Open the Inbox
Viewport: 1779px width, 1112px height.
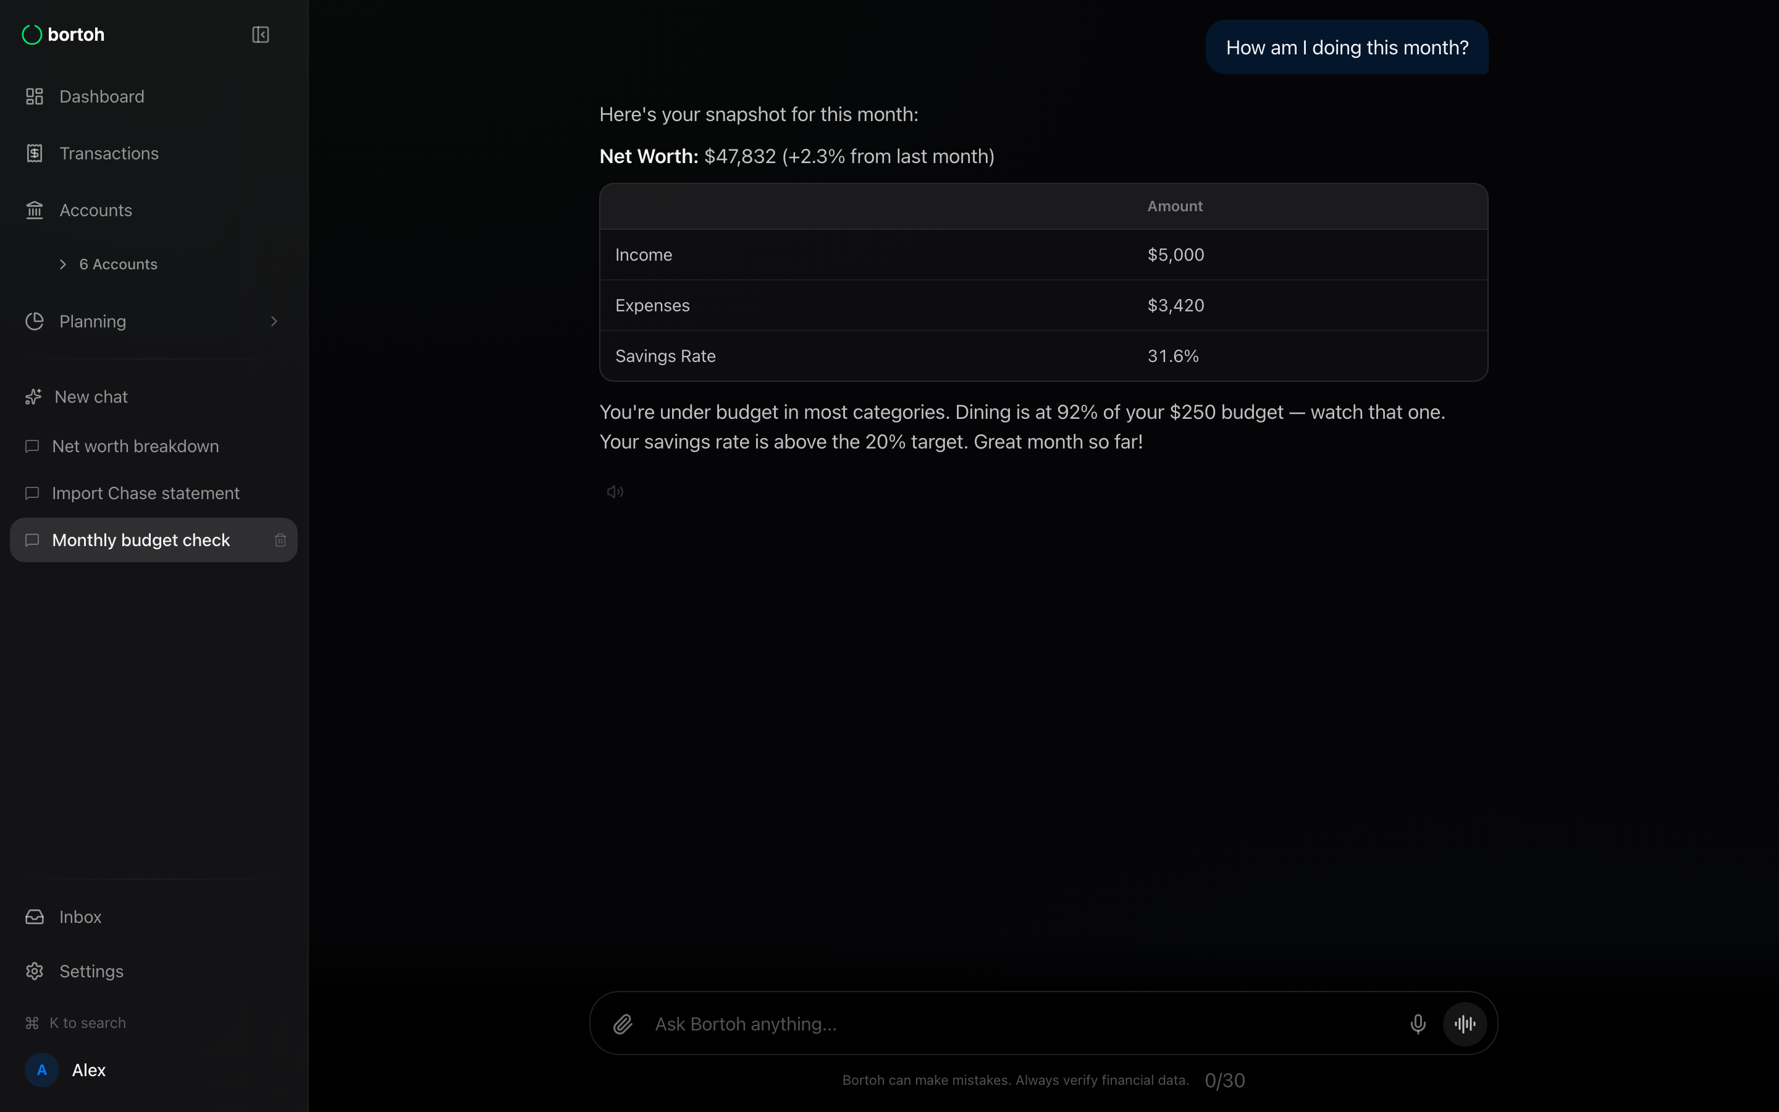tap(80, 916)
